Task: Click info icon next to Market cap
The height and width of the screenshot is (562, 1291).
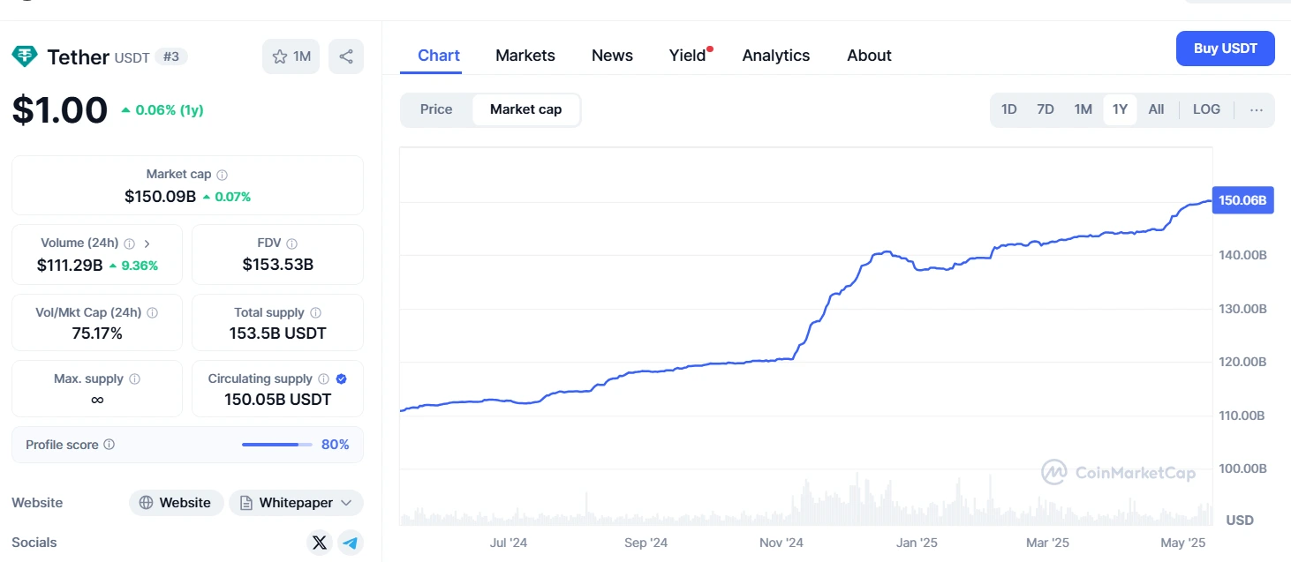Action: pyautogui.click(x=223, y=175)
